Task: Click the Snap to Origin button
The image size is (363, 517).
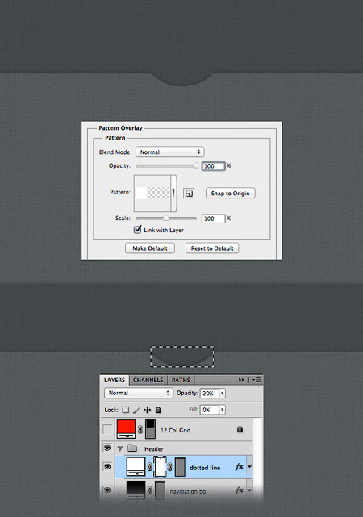Action: pyautogui.click(x=230, y=194)
